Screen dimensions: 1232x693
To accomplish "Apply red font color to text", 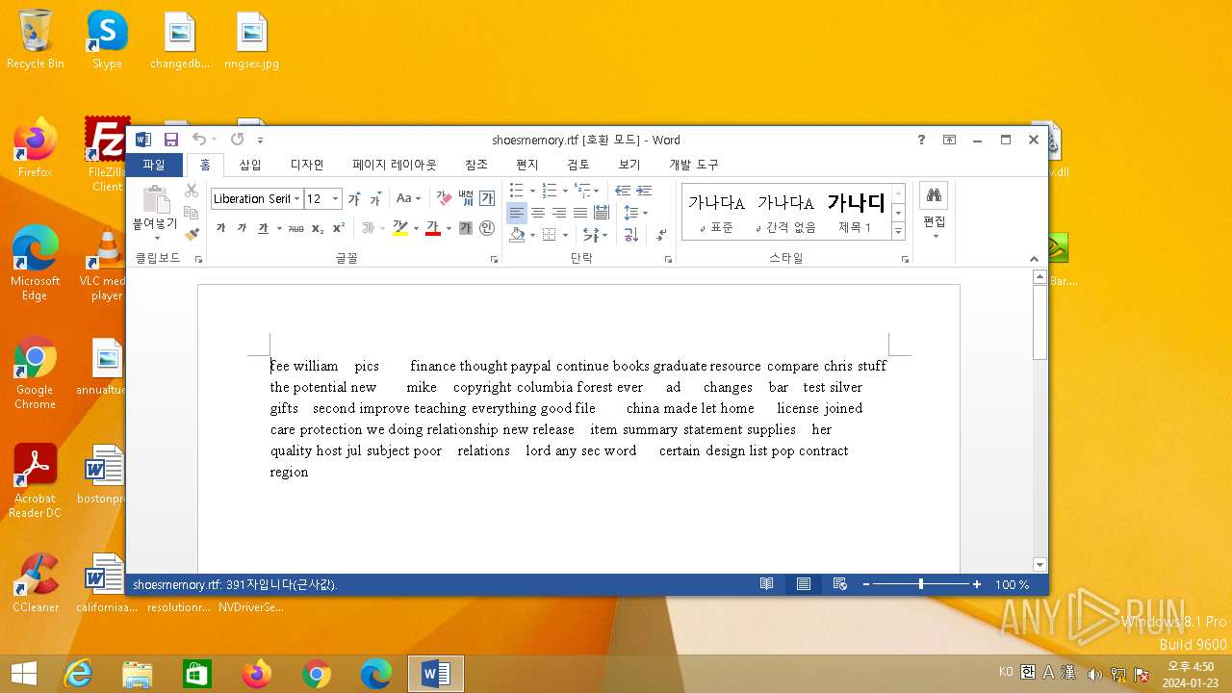I will coord(433,229).
